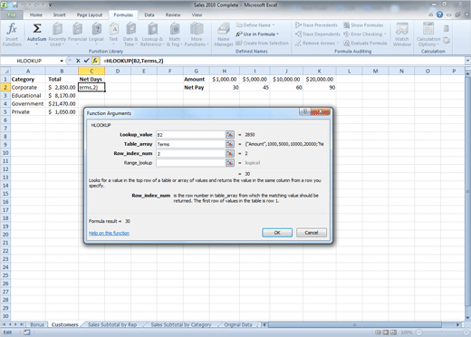Expand the formula bar
471x337 pixels.
467,61
